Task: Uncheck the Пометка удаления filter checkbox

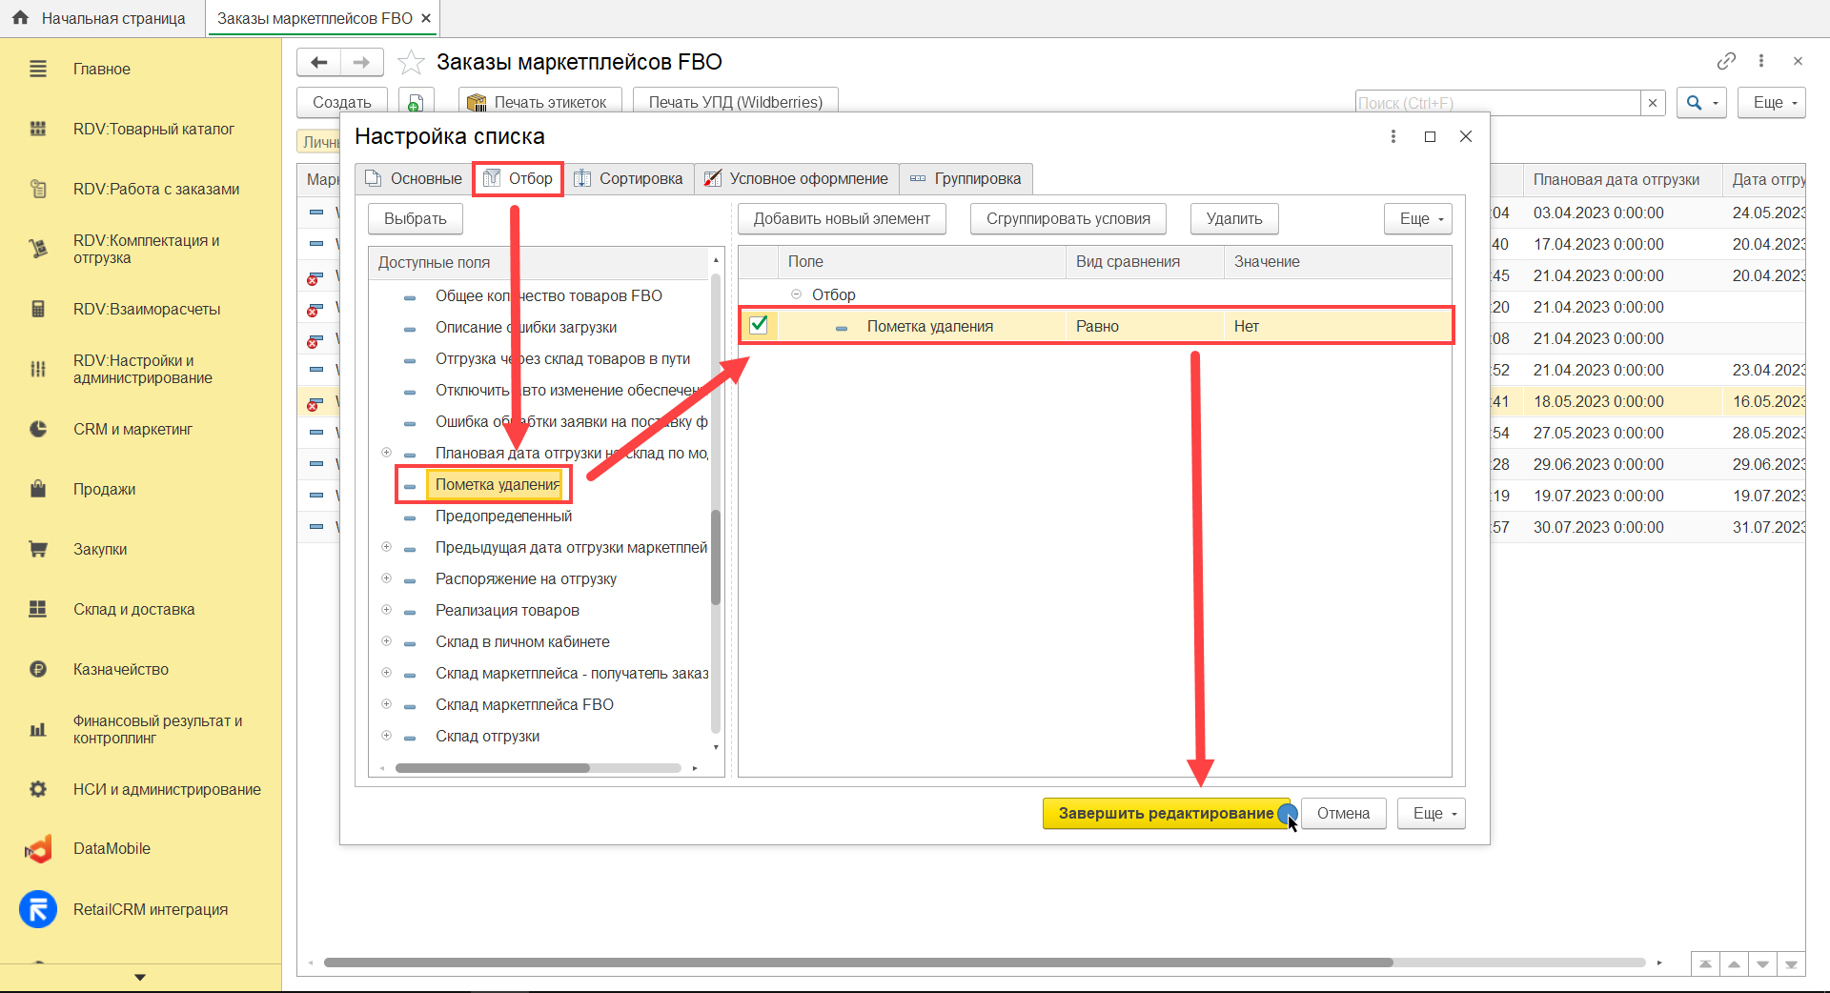Action: [x=759, y=325]
